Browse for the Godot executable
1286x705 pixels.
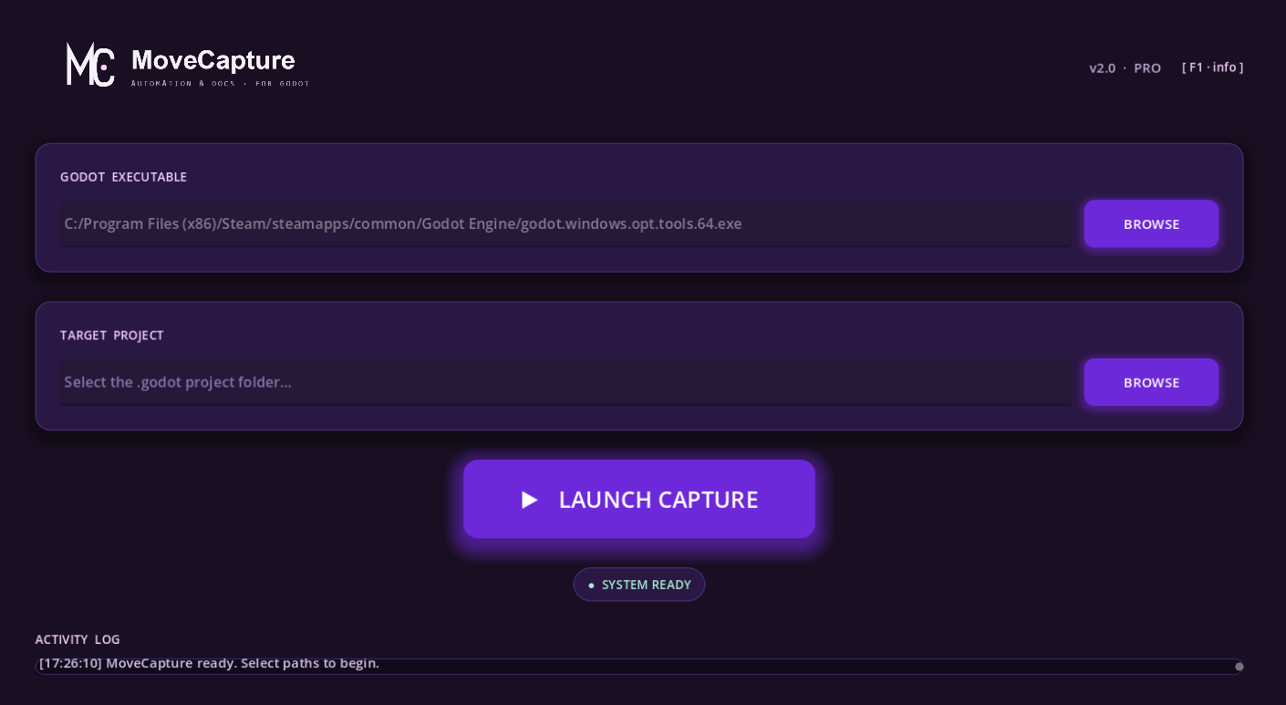[1151, 224]
